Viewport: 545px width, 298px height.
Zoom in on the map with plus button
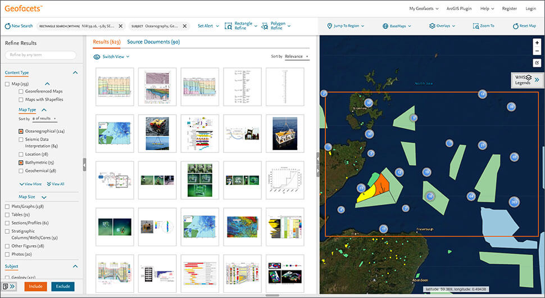click(x=537, y=43)
